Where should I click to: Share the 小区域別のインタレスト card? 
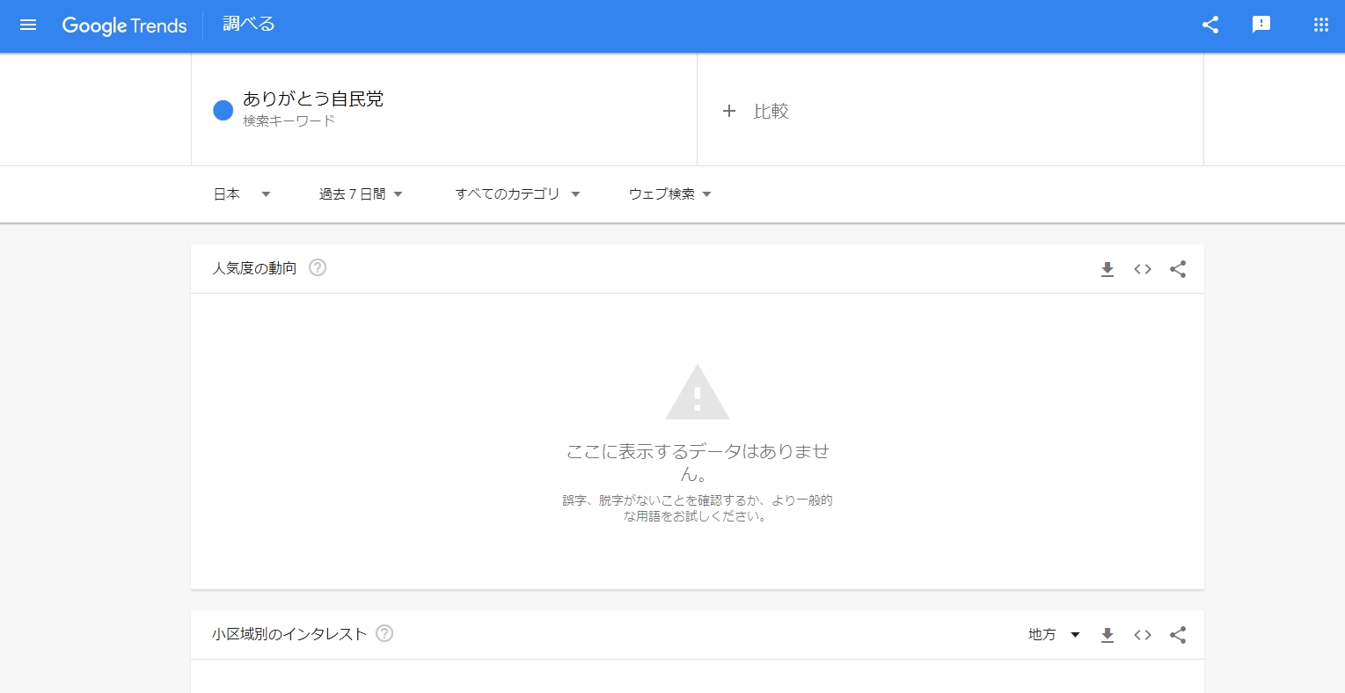pos(1178,635)
